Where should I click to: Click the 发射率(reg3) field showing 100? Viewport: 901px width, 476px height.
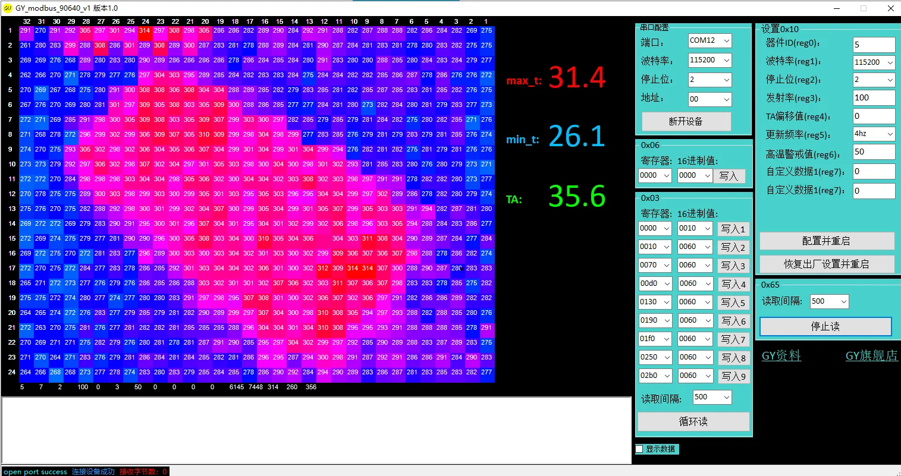click(x=873, y=98)
